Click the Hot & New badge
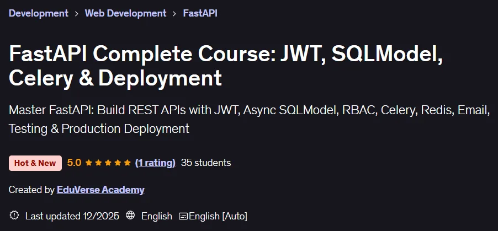 click(35, 163)
